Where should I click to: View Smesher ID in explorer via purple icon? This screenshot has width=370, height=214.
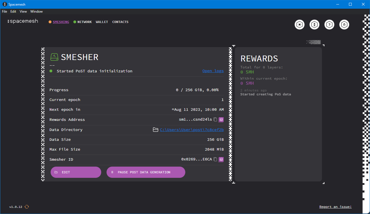221,159
